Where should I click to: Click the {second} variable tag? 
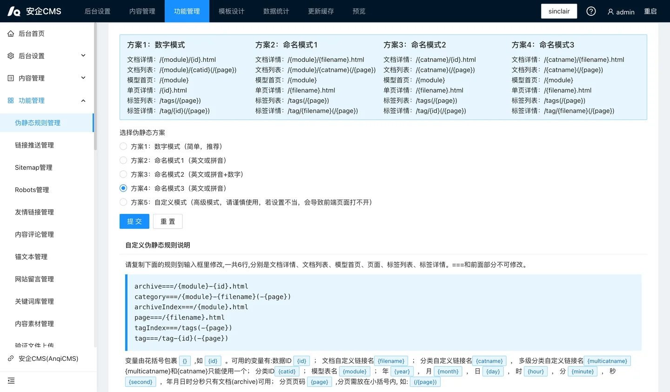141,382
